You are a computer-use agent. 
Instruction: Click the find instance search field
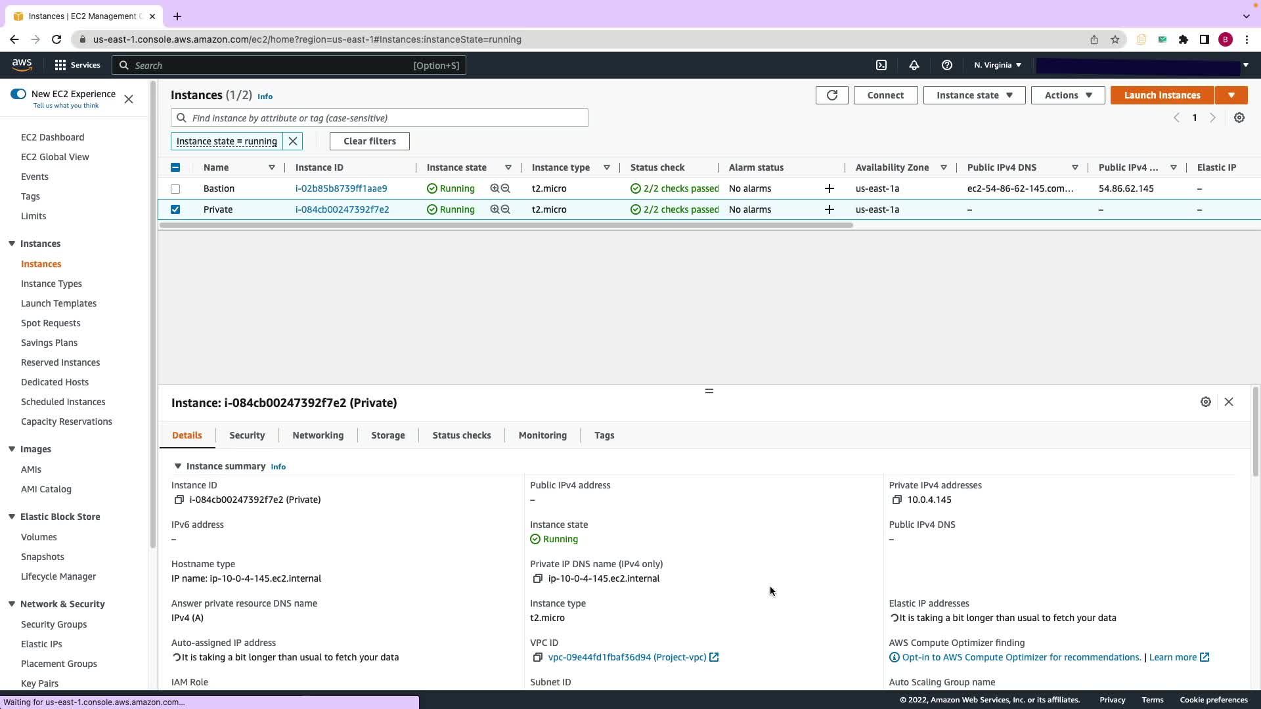[387, 118]
